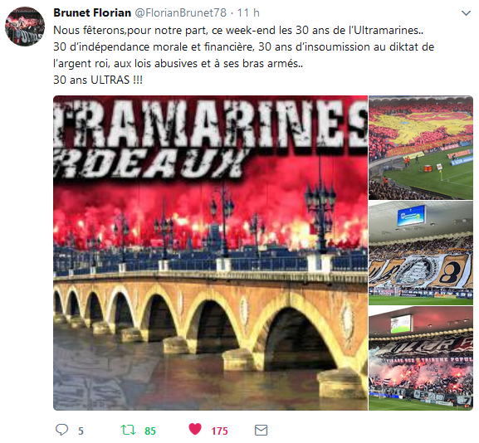Send tweet via the envelope message icon

tap(261, 431)
